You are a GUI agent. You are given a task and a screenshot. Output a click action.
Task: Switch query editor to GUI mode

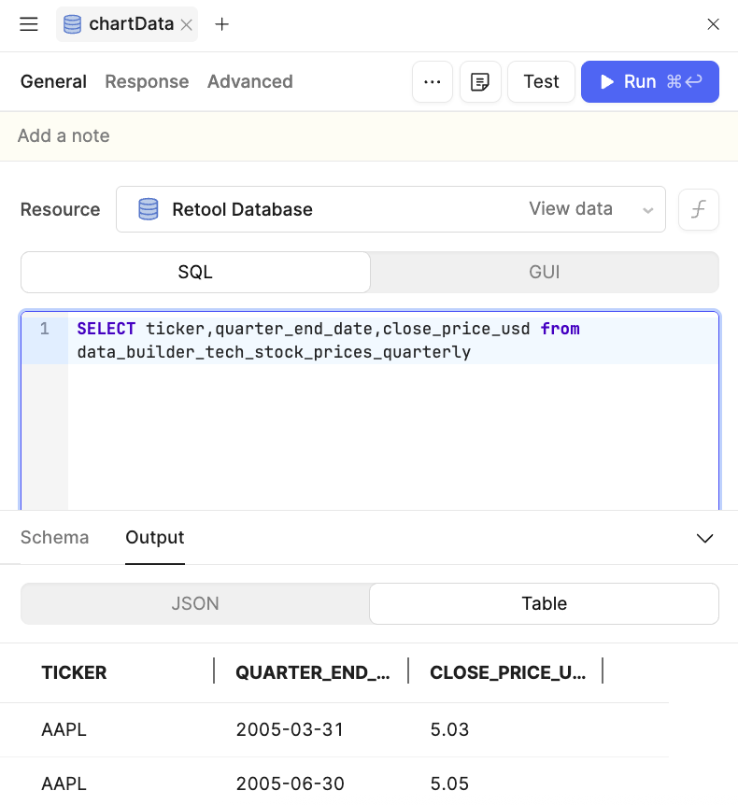[545, 272]
